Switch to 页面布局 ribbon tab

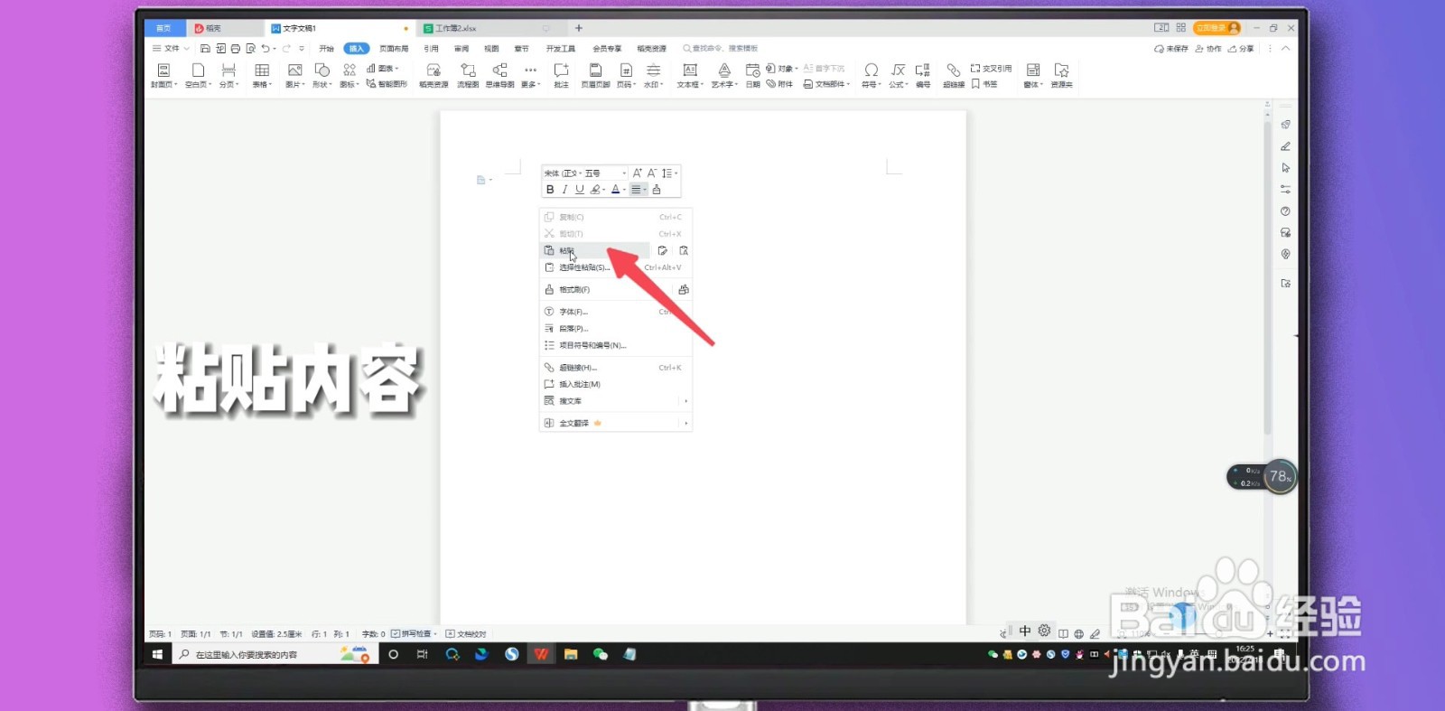394,49
